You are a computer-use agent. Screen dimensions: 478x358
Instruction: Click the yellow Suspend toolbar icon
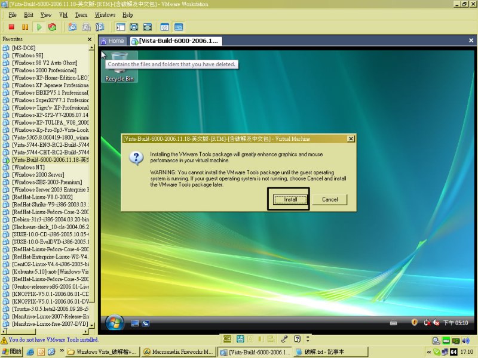point(25,27)
